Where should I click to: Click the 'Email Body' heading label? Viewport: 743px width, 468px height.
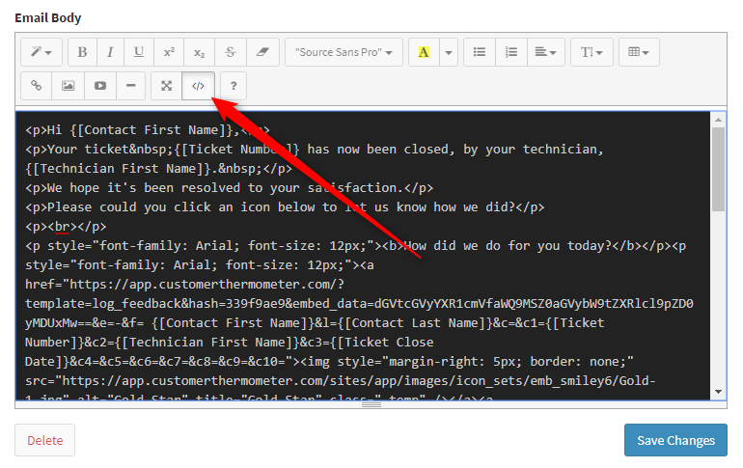tap(48, 18)
